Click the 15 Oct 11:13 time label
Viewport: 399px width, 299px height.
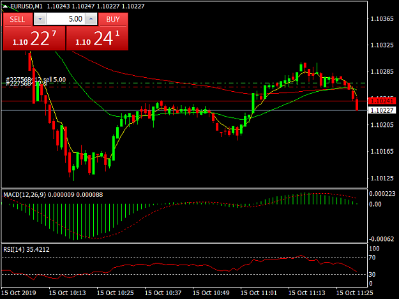click(x=306, y=293)
